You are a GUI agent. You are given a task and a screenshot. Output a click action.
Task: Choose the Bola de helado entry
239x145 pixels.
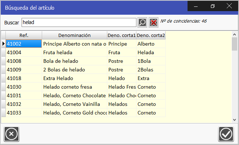(74, 61)
